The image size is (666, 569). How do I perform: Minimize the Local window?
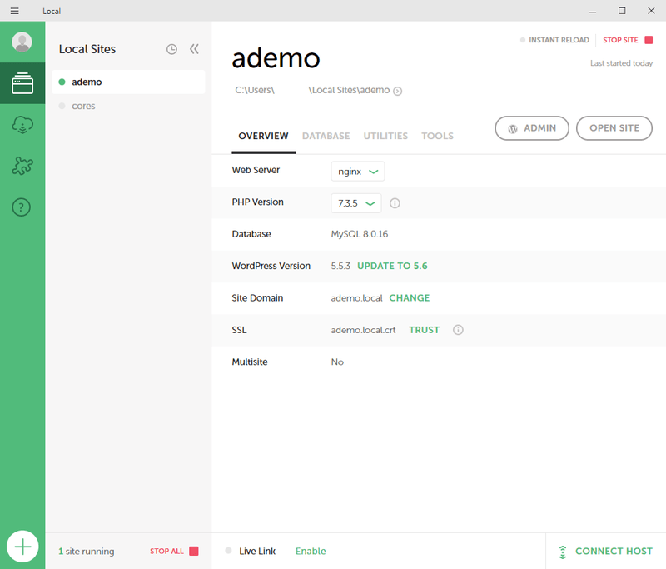point(593,11)
